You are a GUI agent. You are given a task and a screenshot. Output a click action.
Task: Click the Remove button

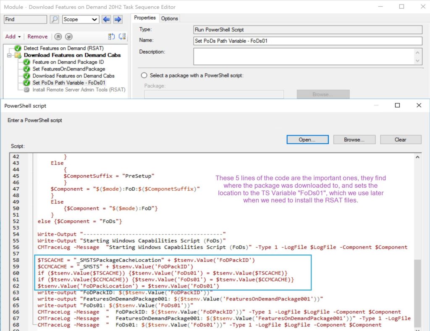click(x=38, y=37)
